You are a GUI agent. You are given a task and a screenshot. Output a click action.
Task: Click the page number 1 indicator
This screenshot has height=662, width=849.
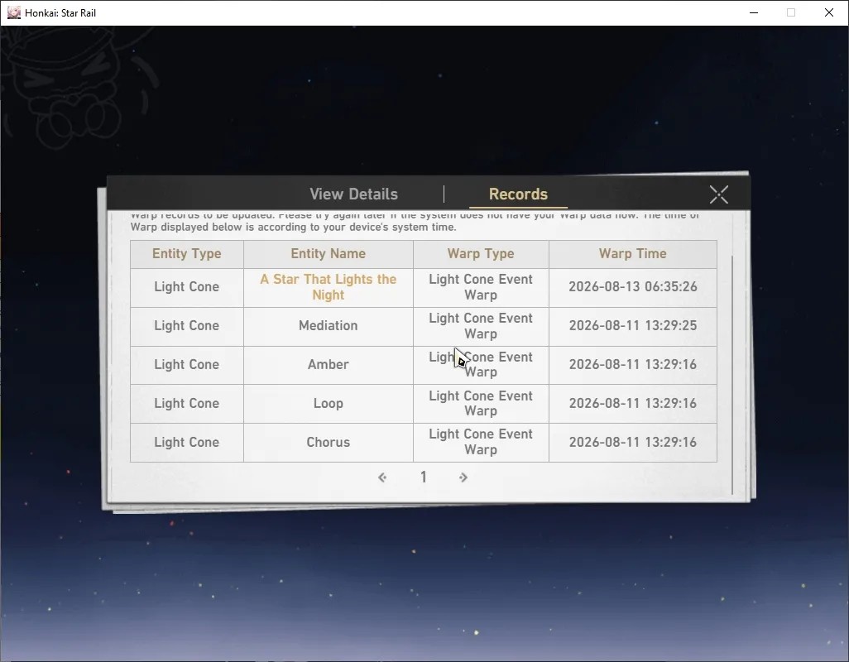(424, 477)
